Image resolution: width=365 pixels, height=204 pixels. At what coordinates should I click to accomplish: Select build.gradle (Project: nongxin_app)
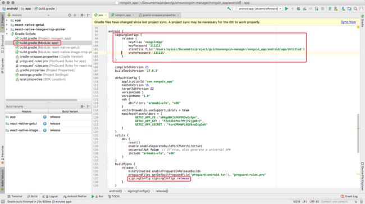coord(43,38)
